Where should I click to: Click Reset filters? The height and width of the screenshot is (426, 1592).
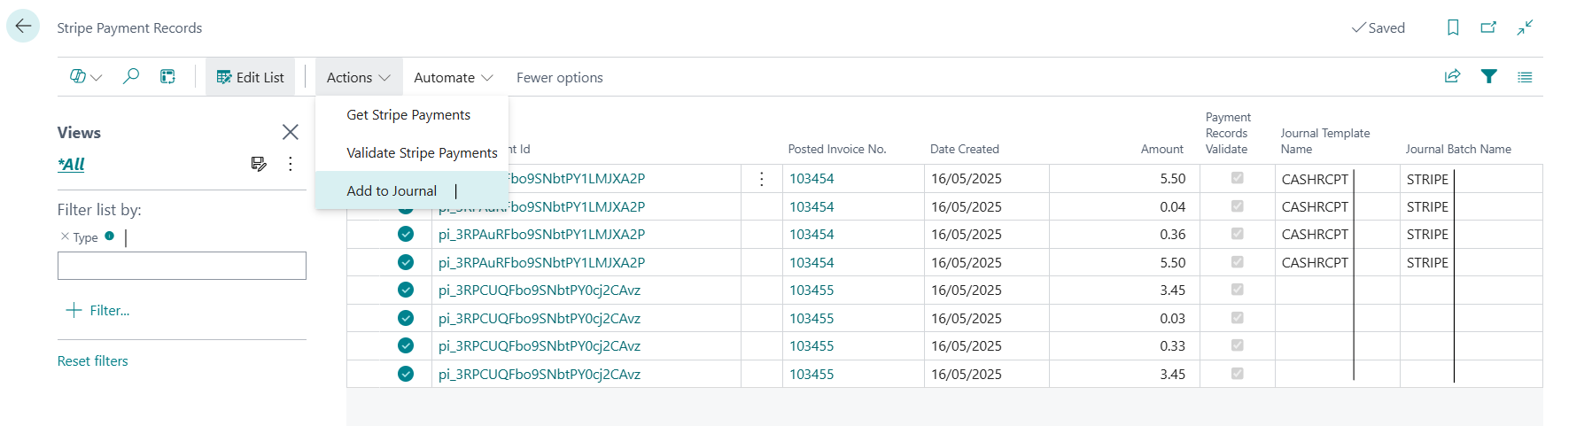click(93, 361)
